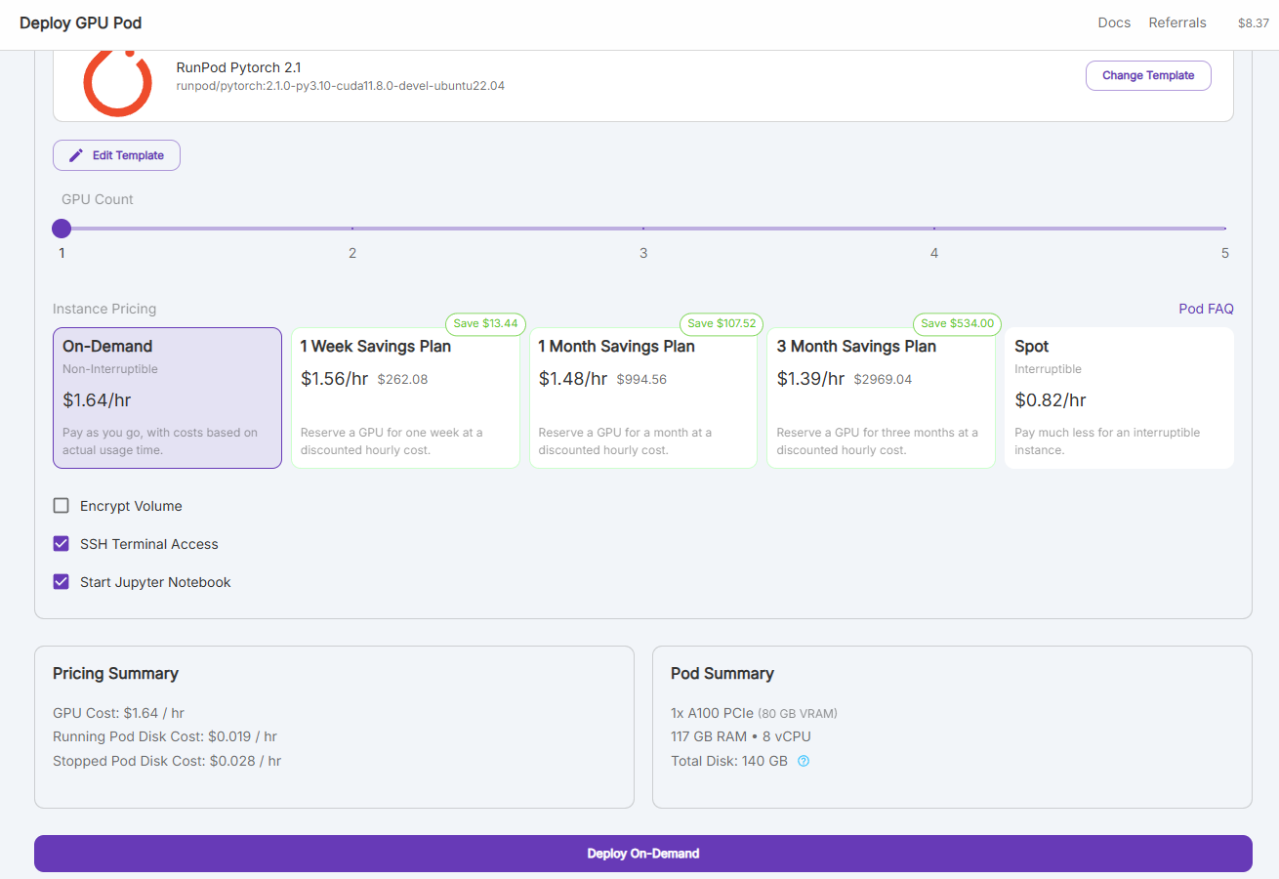1279x879 pixels.
Task: Click the Total Disk help question icon
Action: click(804, 761)
